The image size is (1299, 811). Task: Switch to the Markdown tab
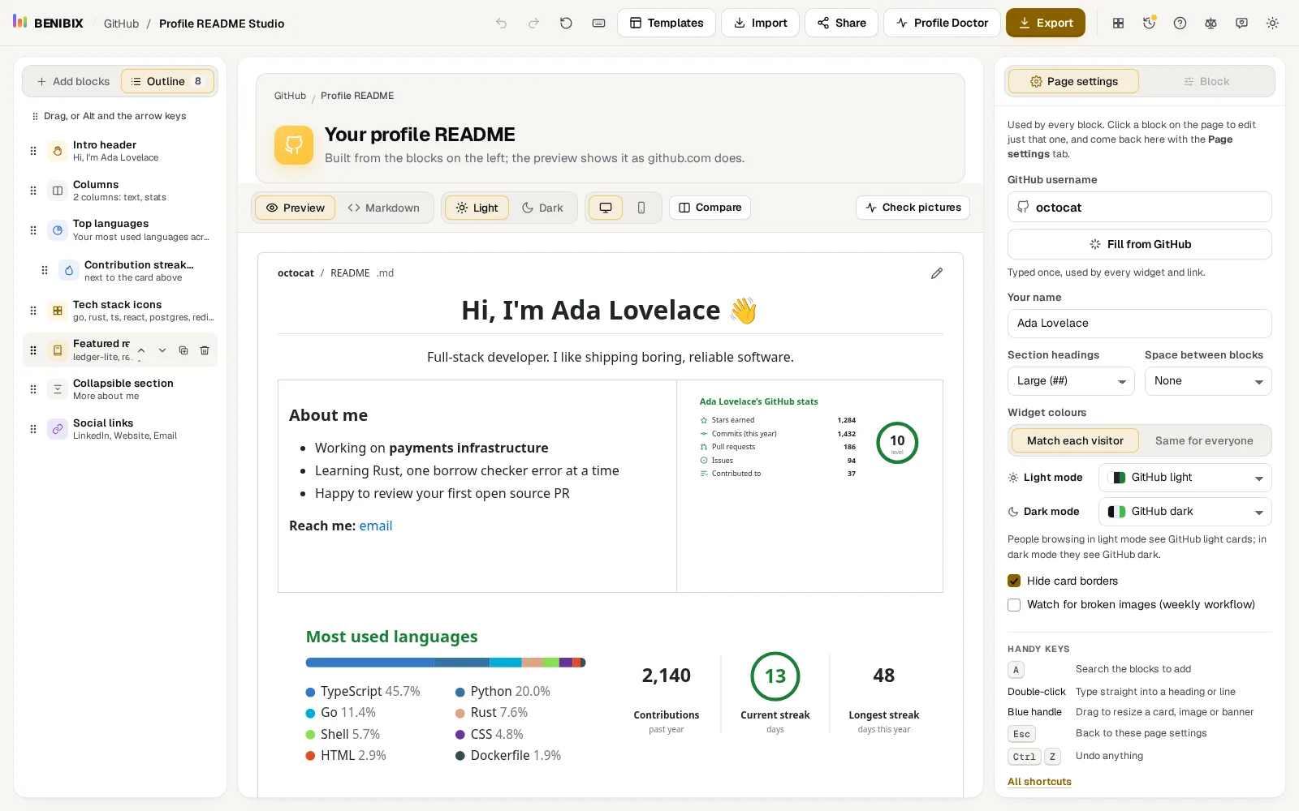[383, 208]
